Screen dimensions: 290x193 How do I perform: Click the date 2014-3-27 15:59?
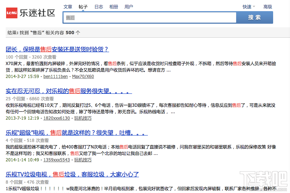point(22,77)
